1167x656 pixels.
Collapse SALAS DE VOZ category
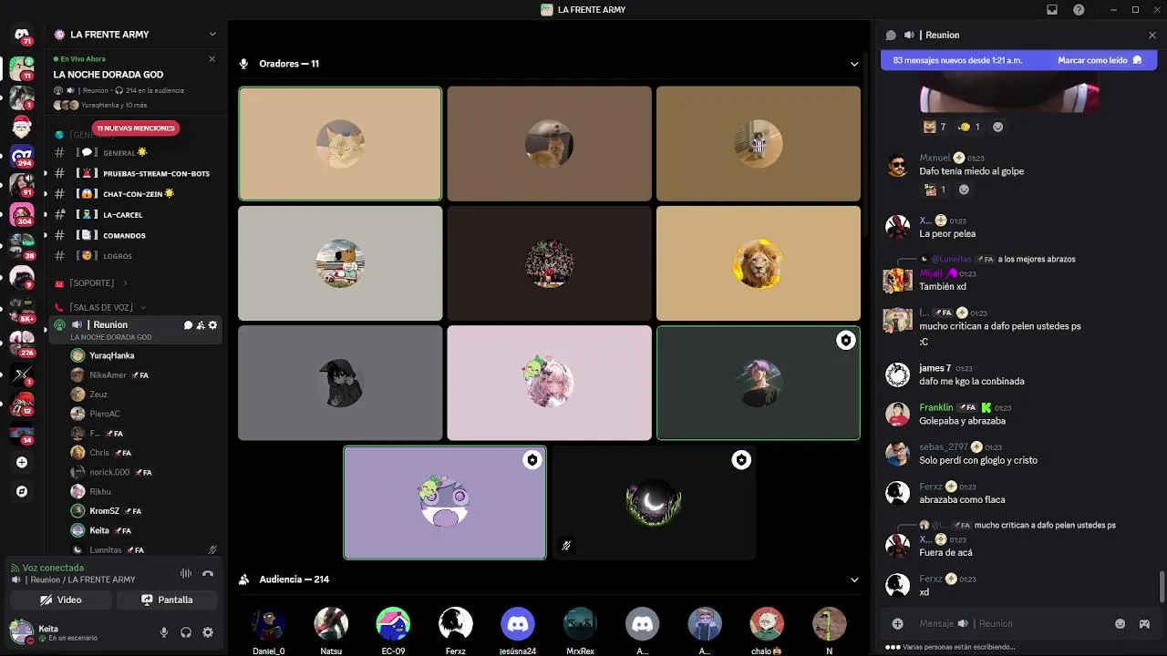[x=100, y=307]
